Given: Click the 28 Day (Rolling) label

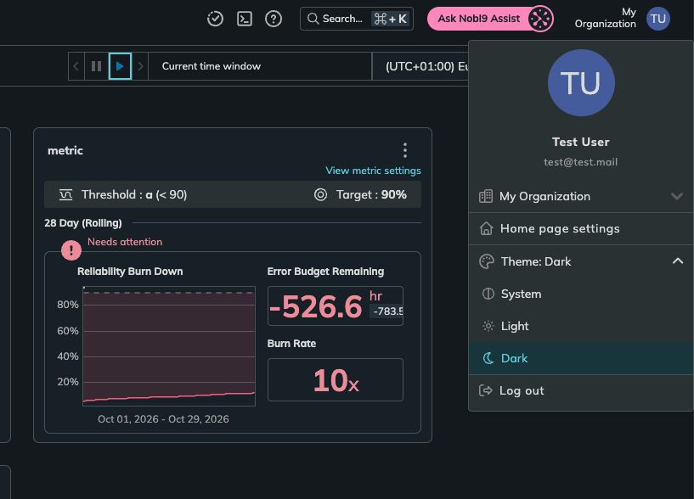Looking at the screenshot, I should [x=82, y=223].
